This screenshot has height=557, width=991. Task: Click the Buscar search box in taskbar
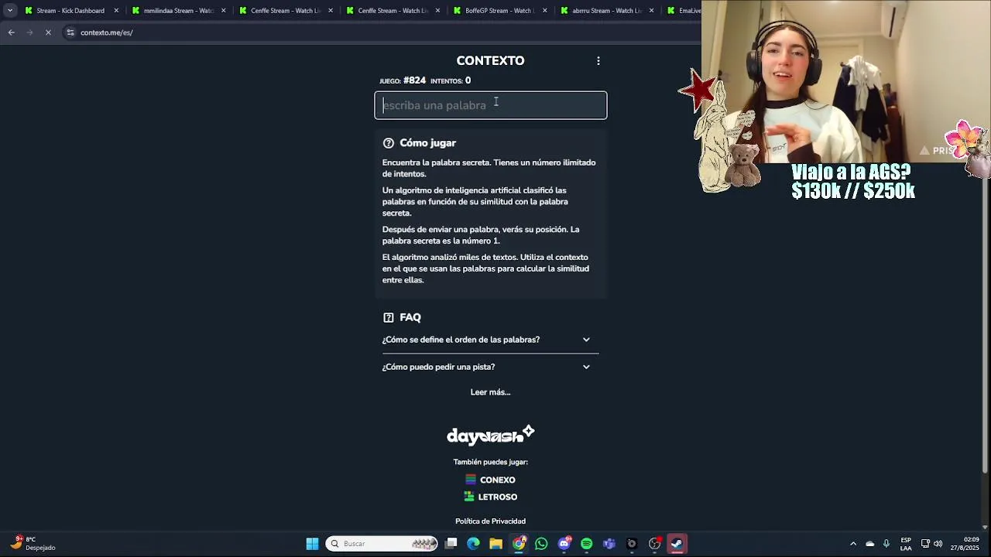(x=382, y=544)
